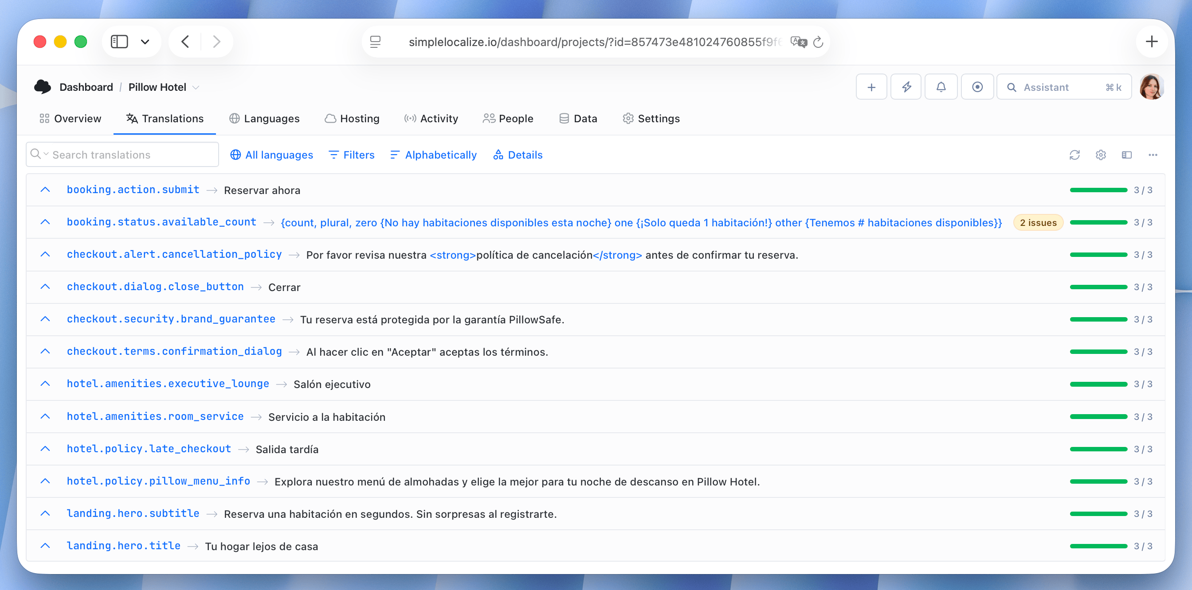The height and width of the screenshot is (590, 1192).
Task: Open the People tab
Action: (x=508, y=118)
